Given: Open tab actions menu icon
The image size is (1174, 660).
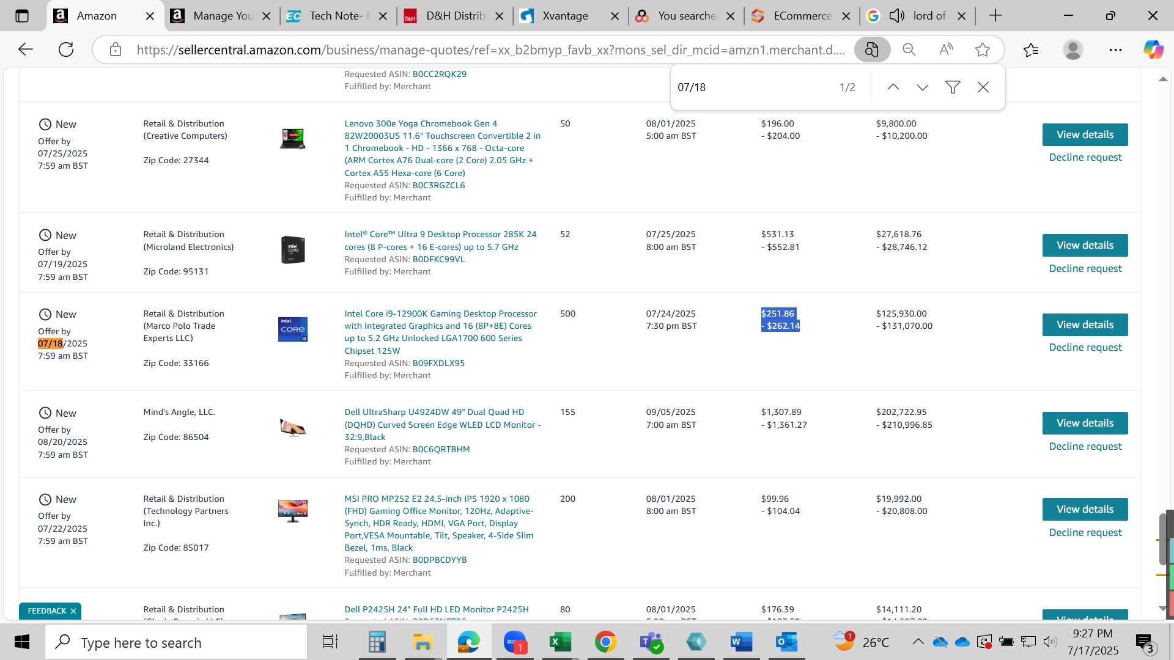Looking at the screenshot, I should 22,16.
